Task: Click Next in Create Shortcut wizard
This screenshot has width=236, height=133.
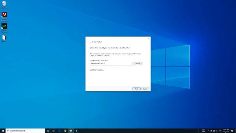Action: coord(136,89)
